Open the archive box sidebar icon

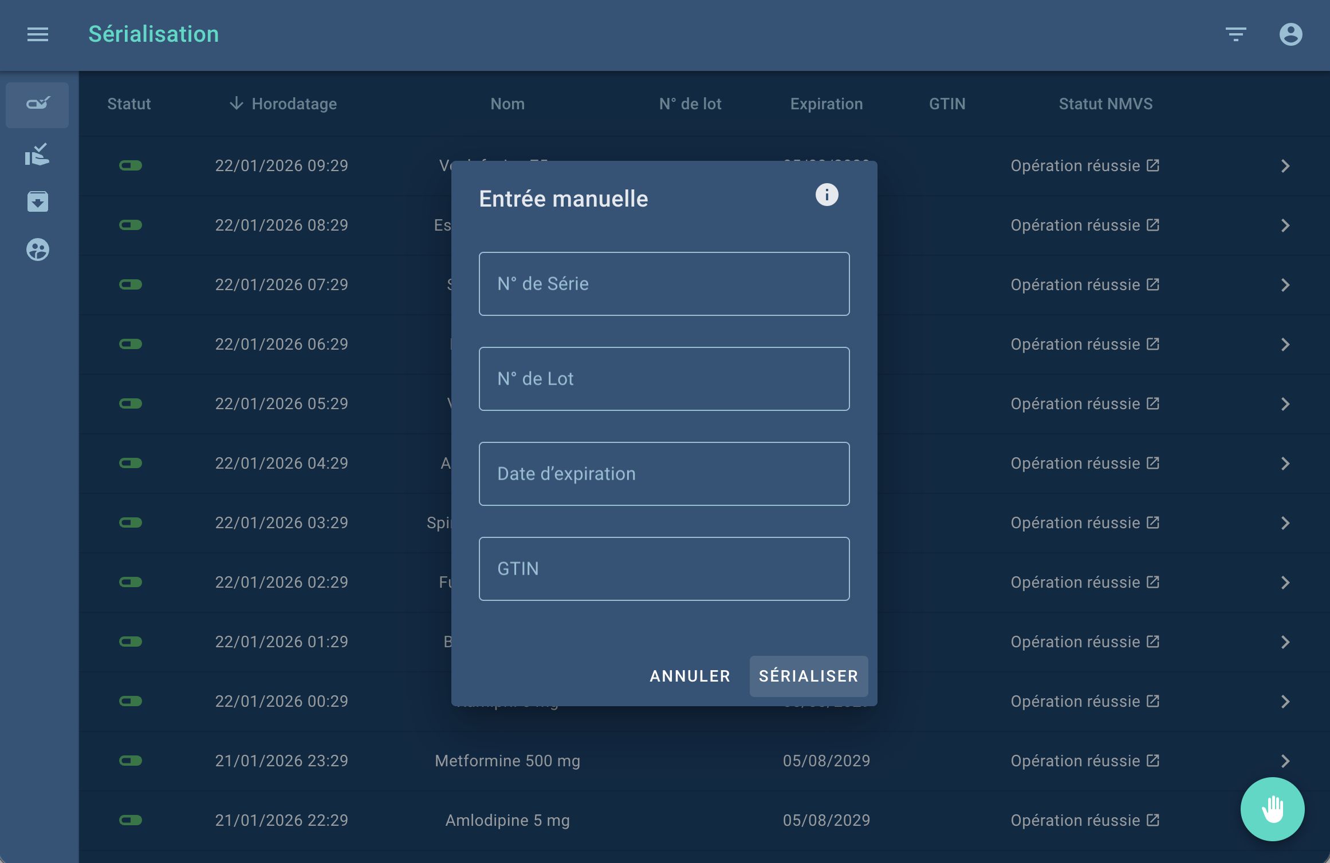pyautogui.click(x=38, y=201)
